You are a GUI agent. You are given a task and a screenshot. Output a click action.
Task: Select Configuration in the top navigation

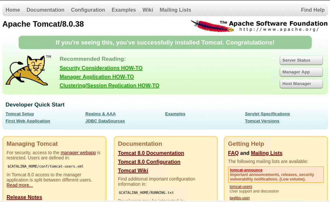[88, 10]
